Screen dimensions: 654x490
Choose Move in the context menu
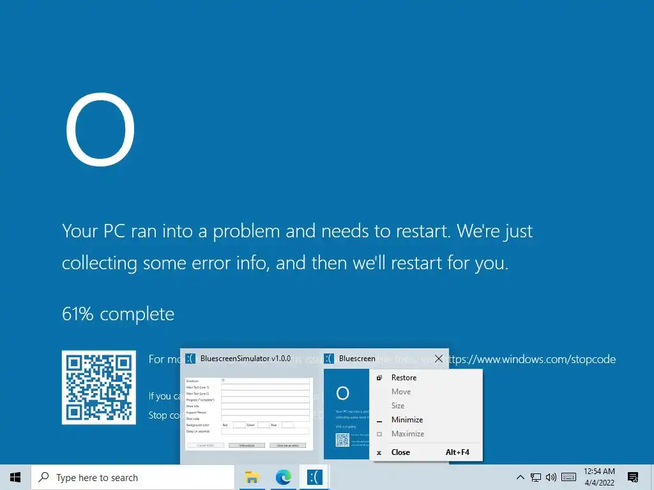point(426,392)
